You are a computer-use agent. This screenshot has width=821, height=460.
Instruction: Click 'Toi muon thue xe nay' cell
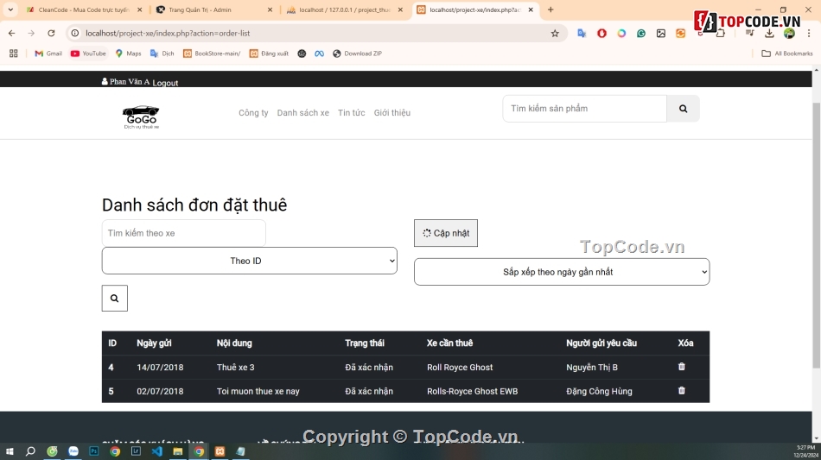coord(258,391)
